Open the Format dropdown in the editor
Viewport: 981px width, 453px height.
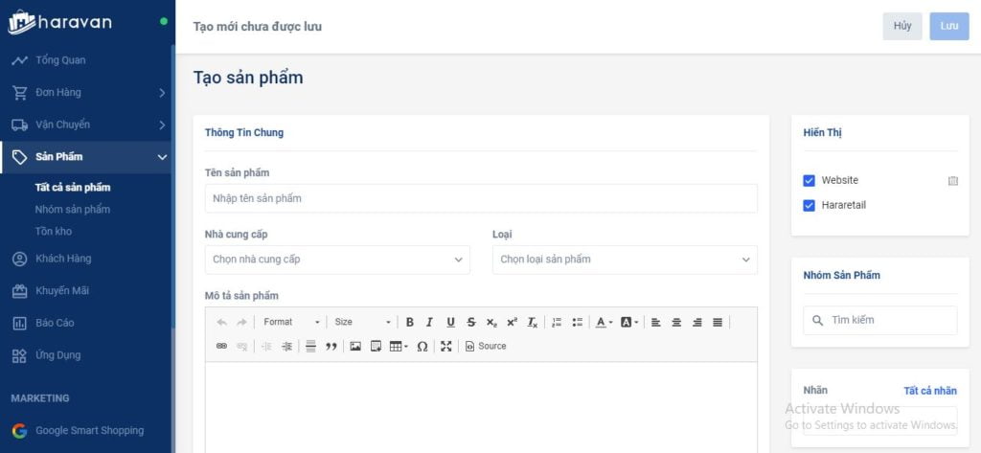291,322
